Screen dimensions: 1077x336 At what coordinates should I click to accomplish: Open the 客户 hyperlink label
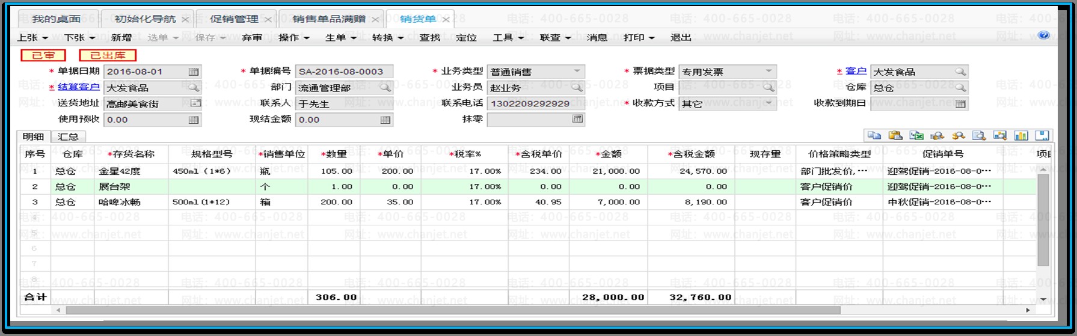(x=856, y=71)
